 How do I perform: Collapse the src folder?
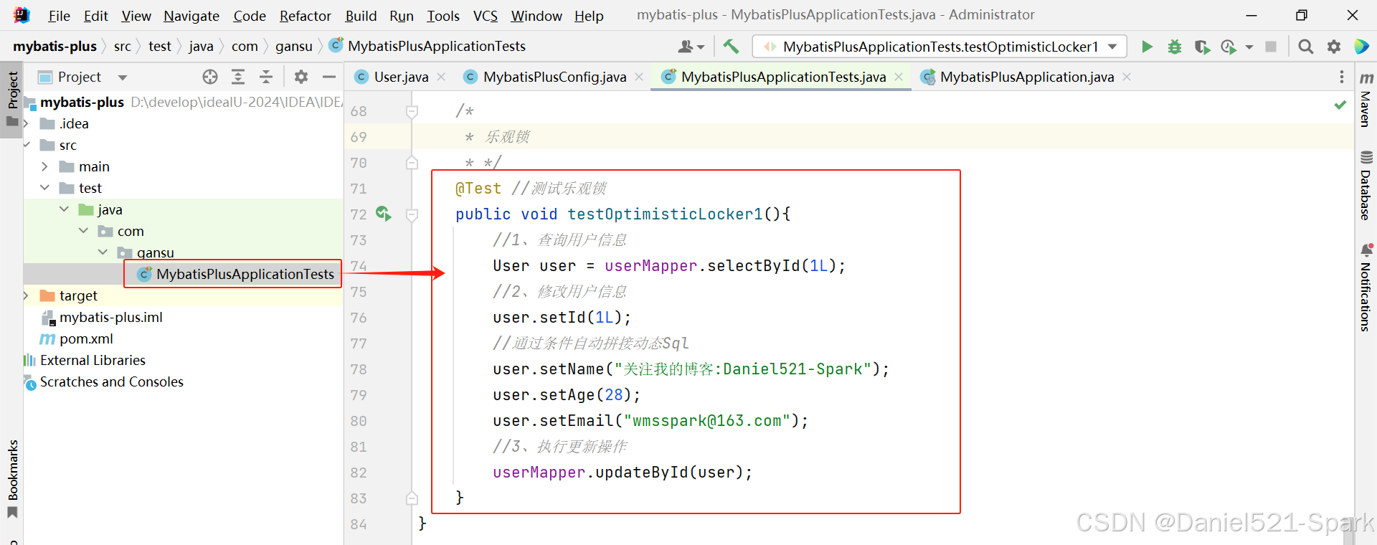pos(27,145)
